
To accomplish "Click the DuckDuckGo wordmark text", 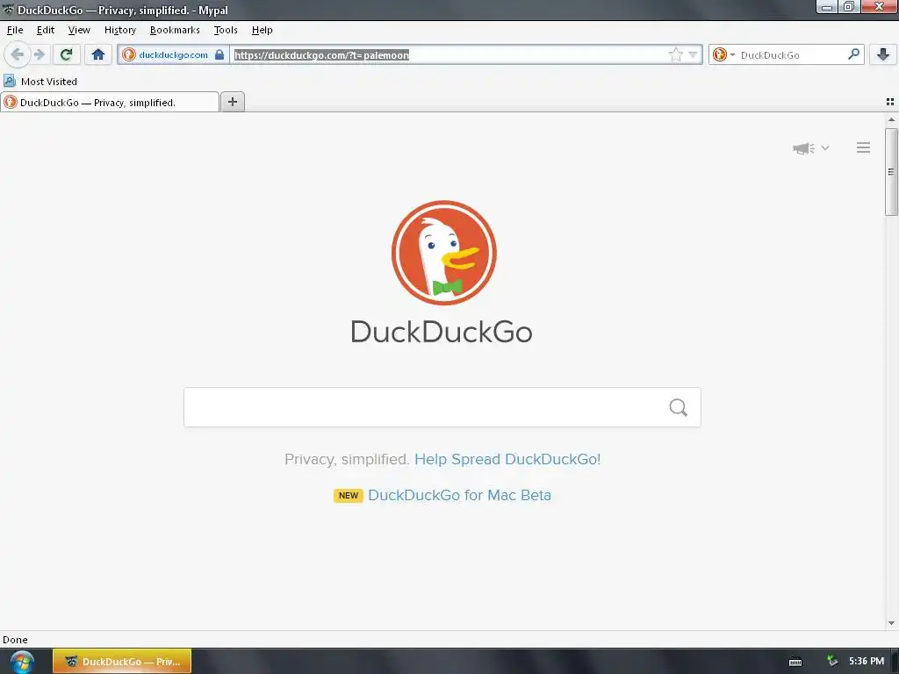I will click(x=442, y=332).
